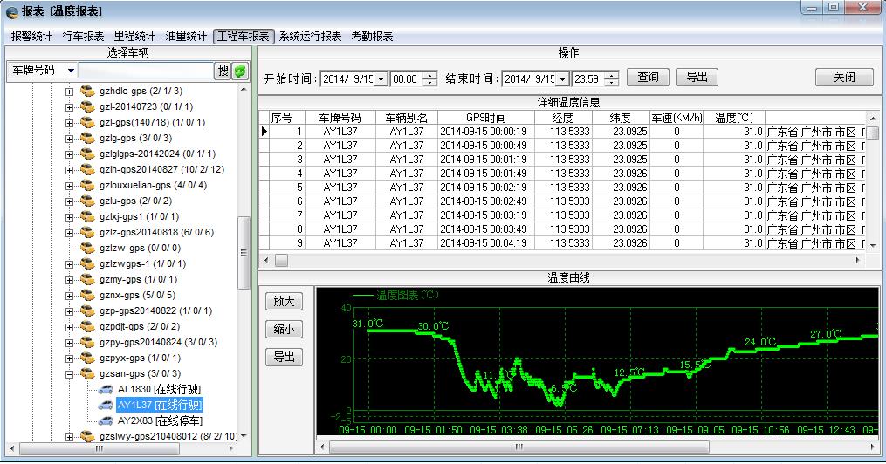Click the gzmy-gps group folder icon
The width and height of the screenshot is (886, 464).
[x=87, y=279]
